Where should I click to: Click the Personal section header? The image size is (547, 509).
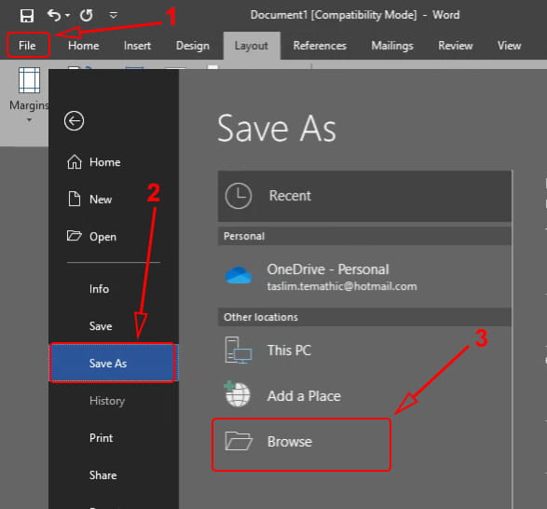364,236
